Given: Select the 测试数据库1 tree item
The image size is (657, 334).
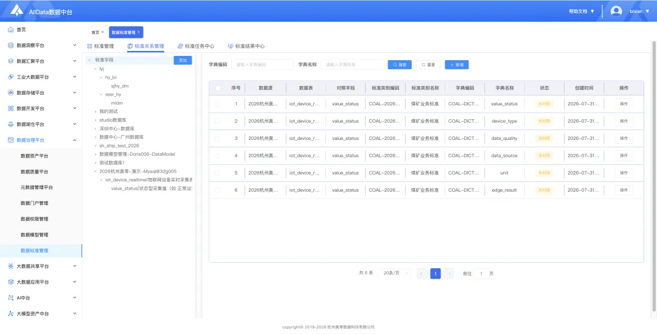Looking at the screenshot, I should [x=112, y=162].
